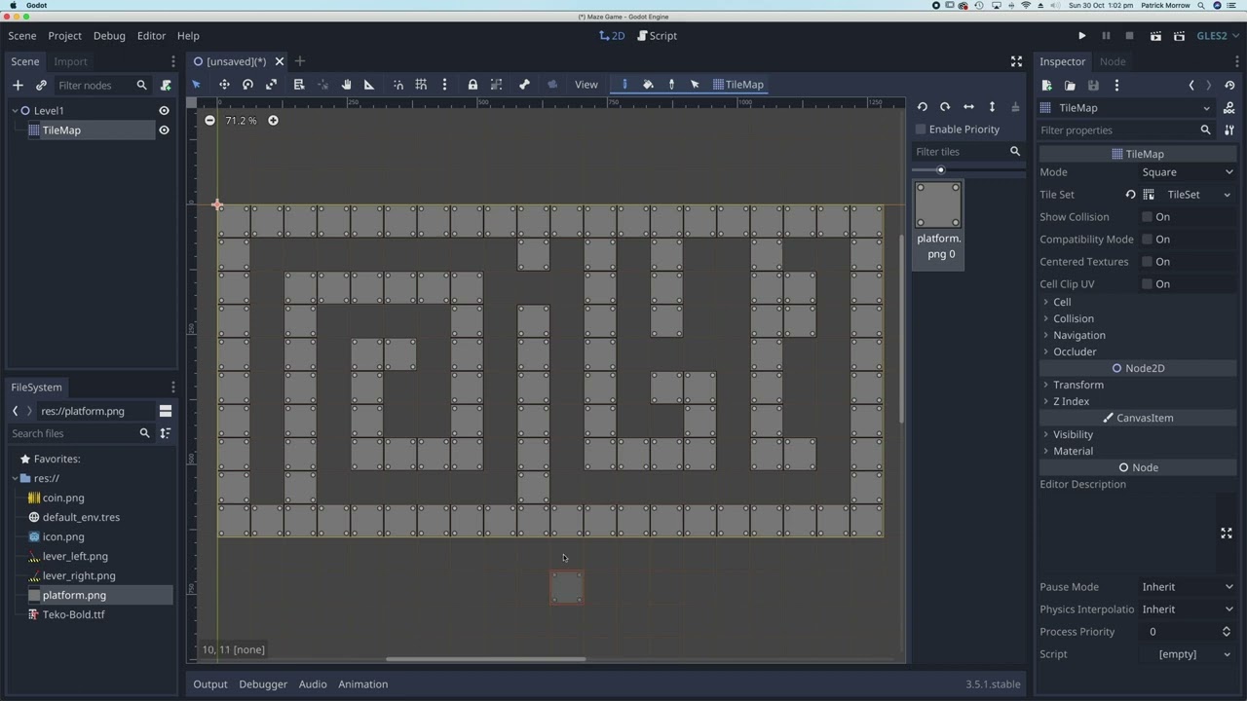Activate the Pan mode hand tool
The height and width of the screenshot is (701, 1247).
pyautogui.click(x=346, y=85)
